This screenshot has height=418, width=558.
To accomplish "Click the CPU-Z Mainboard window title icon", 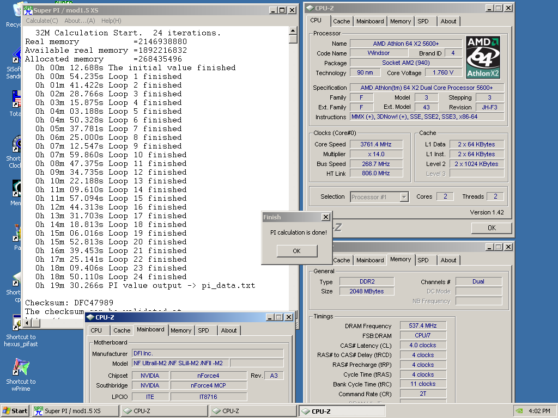I will click(x=90, y=317).
